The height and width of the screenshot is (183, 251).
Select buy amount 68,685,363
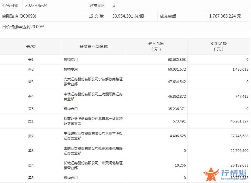[x=177, y=60]
